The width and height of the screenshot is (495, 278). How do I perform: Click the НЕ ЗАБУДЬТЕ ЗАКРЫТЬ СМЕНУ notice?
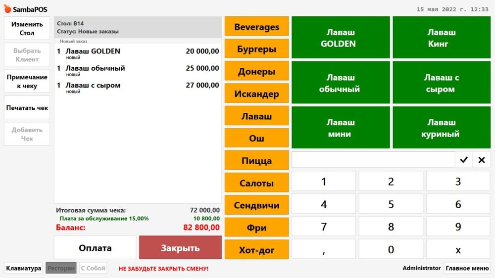(x=163, y=269)
